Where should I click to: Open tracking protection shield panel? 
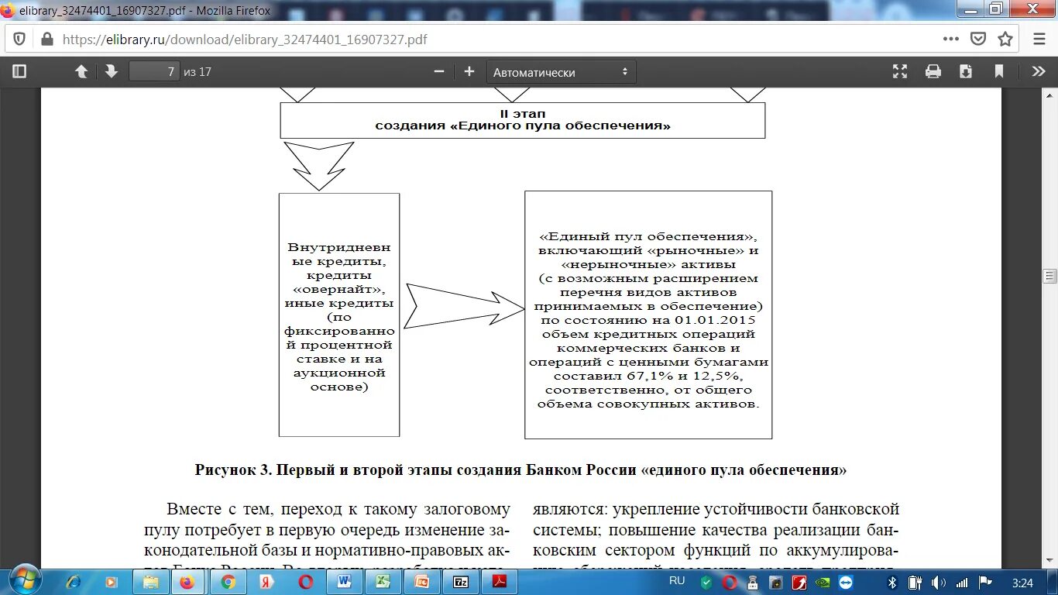coord(19,39)
